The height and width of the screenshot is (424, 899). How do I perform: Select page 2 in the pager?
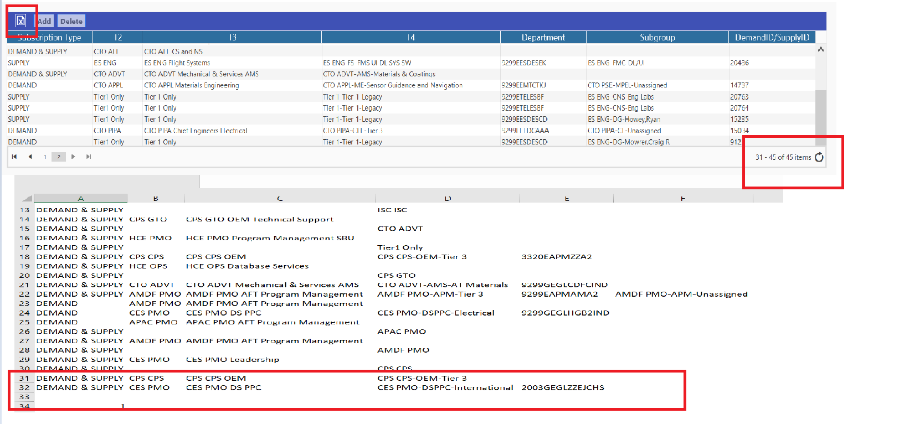point(59,157)
